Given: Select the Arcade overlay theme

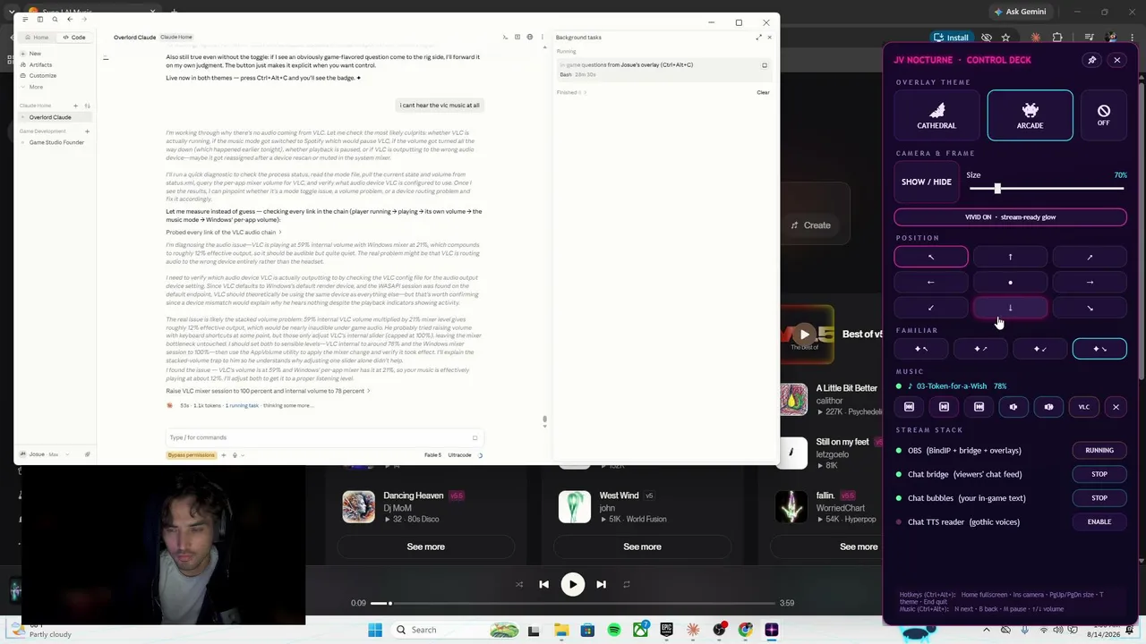Looking at the screenshot, I should coord(1030,115).
